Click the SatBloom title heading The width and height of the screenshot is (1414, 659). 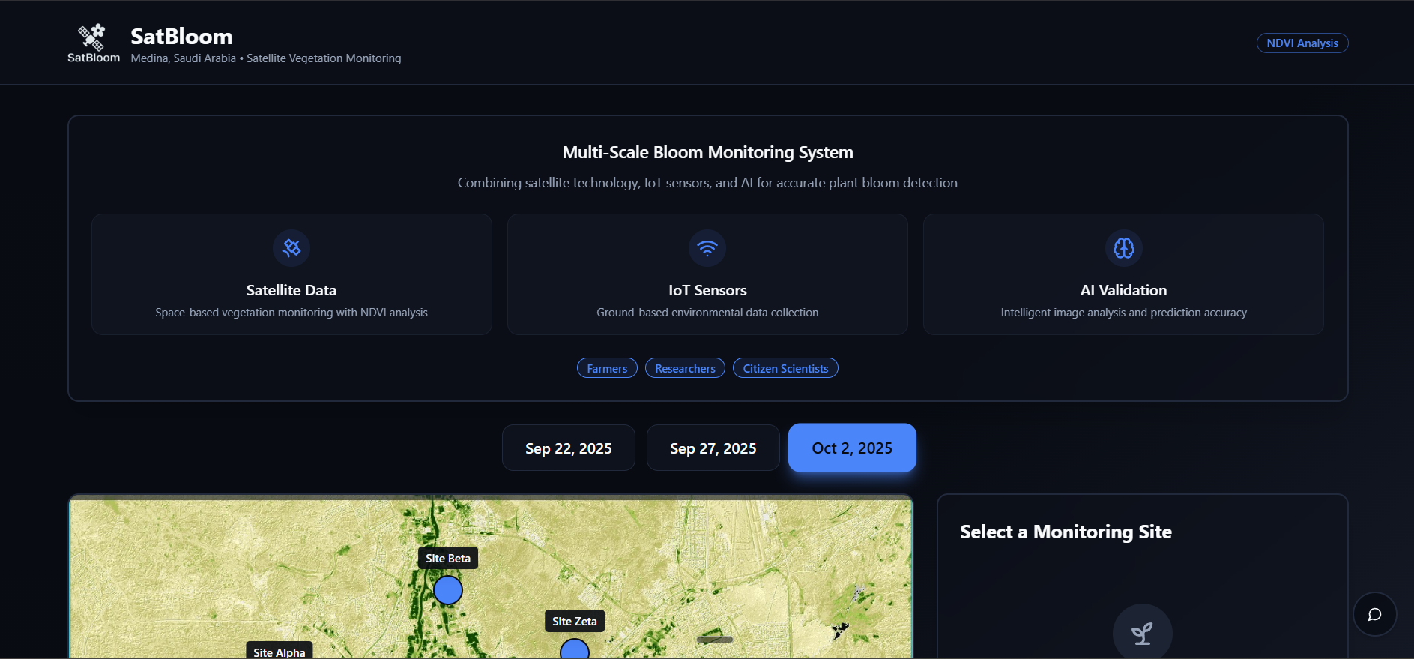(181, 37)
